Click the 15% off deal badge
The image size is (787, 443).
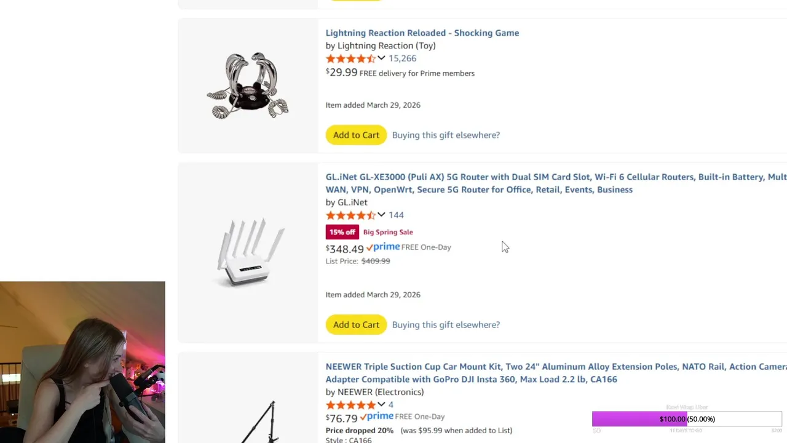(x=342, y=232)
